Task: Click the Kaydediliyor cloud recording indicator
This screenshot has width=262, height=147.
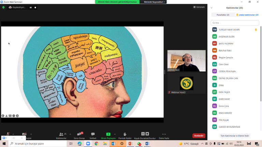Action: click(17, 7)
